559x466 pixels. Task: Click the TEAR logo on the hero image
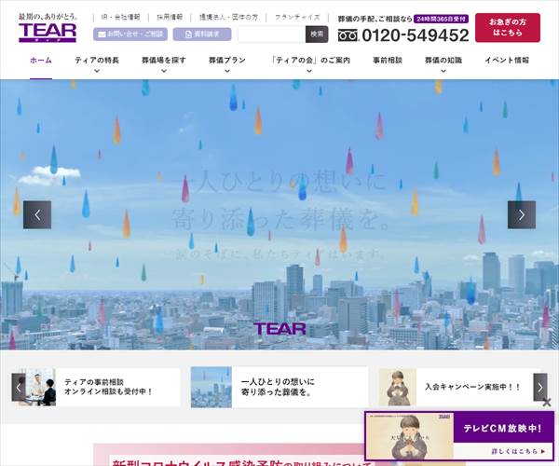pos(279,329)
